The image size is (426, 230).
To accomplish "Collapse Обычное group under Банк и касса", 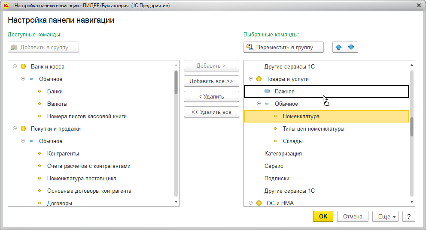I will [23, 79].
